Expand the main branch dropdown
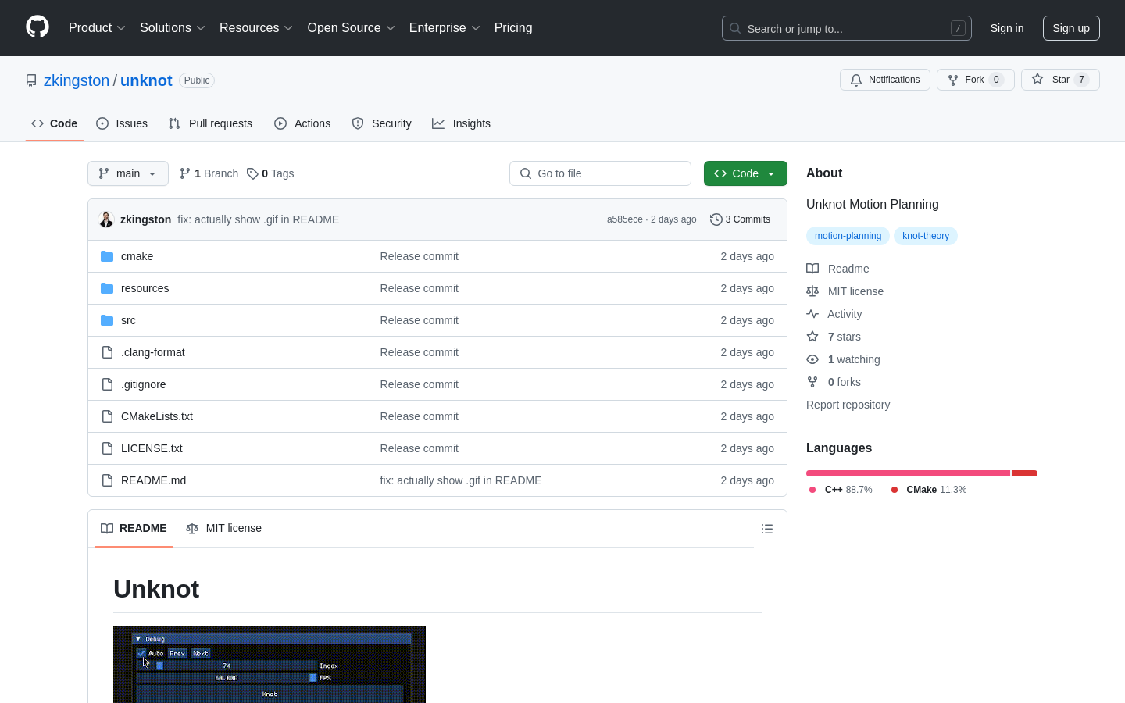 (x=128, y=173)
